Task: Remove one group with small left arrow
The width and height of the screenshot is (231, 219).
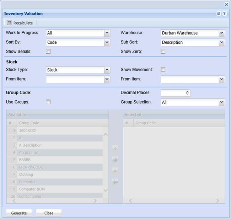Action: pos(115,171)
